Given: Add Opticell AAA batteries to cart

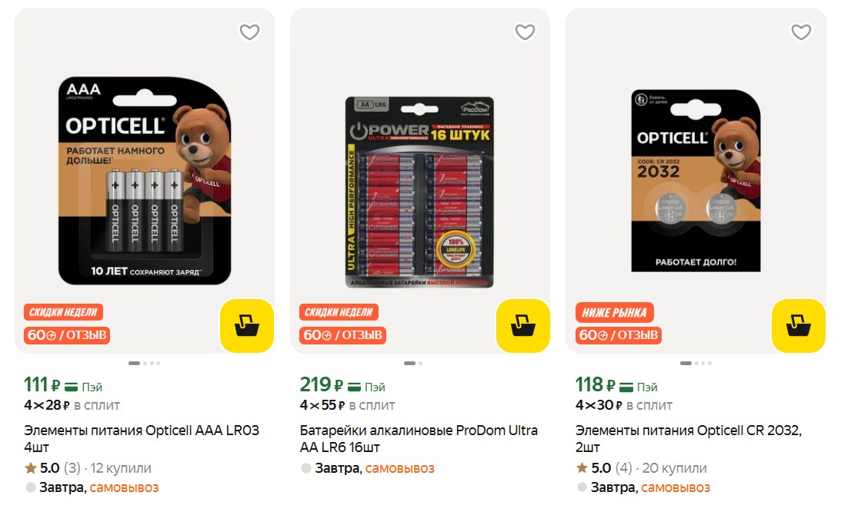Looking at the screenshot, I should [x=247, y=326].
